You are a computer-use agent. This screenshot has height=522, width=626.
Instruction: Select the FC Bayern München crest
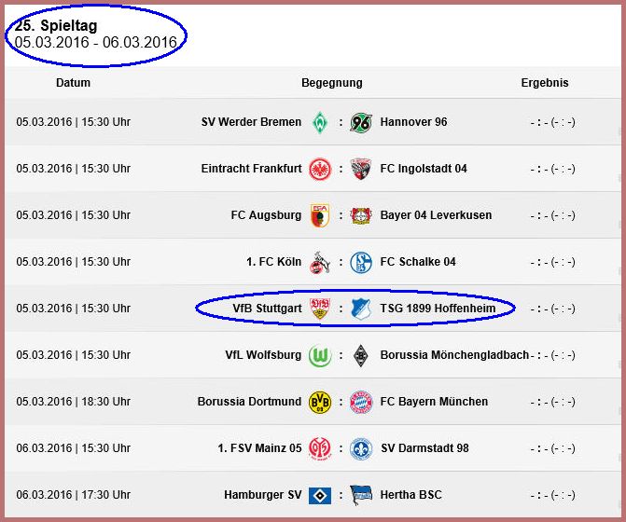pyautogui.click(x=361, y=402)
